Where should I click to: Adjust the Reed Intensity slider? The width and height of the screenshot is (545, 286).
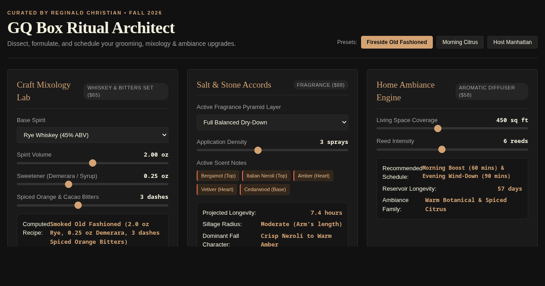(x=452, y=149)
